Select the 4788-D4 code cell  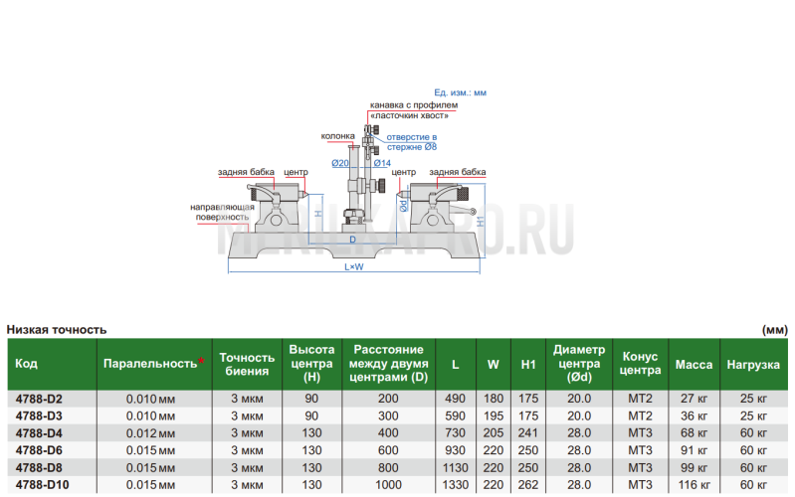click(x=39, y=433)
